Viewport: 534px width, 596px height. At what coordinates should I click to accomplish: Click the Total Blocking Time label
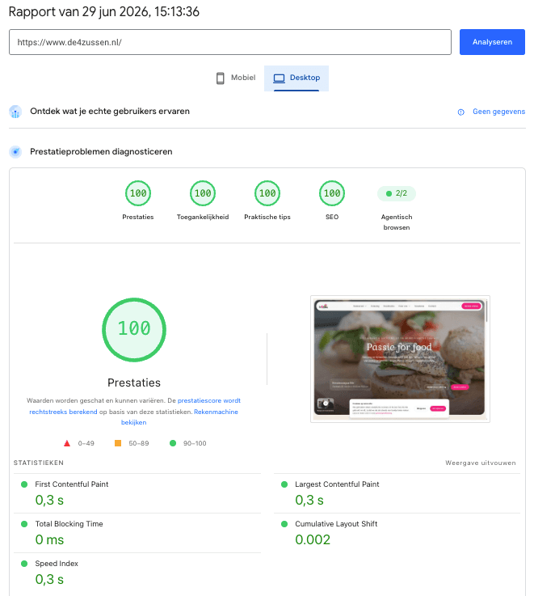click(69, 524)
